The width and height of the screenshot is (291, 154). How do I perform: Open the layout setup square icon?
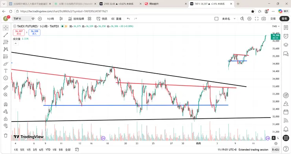click(x=216, y=19)
